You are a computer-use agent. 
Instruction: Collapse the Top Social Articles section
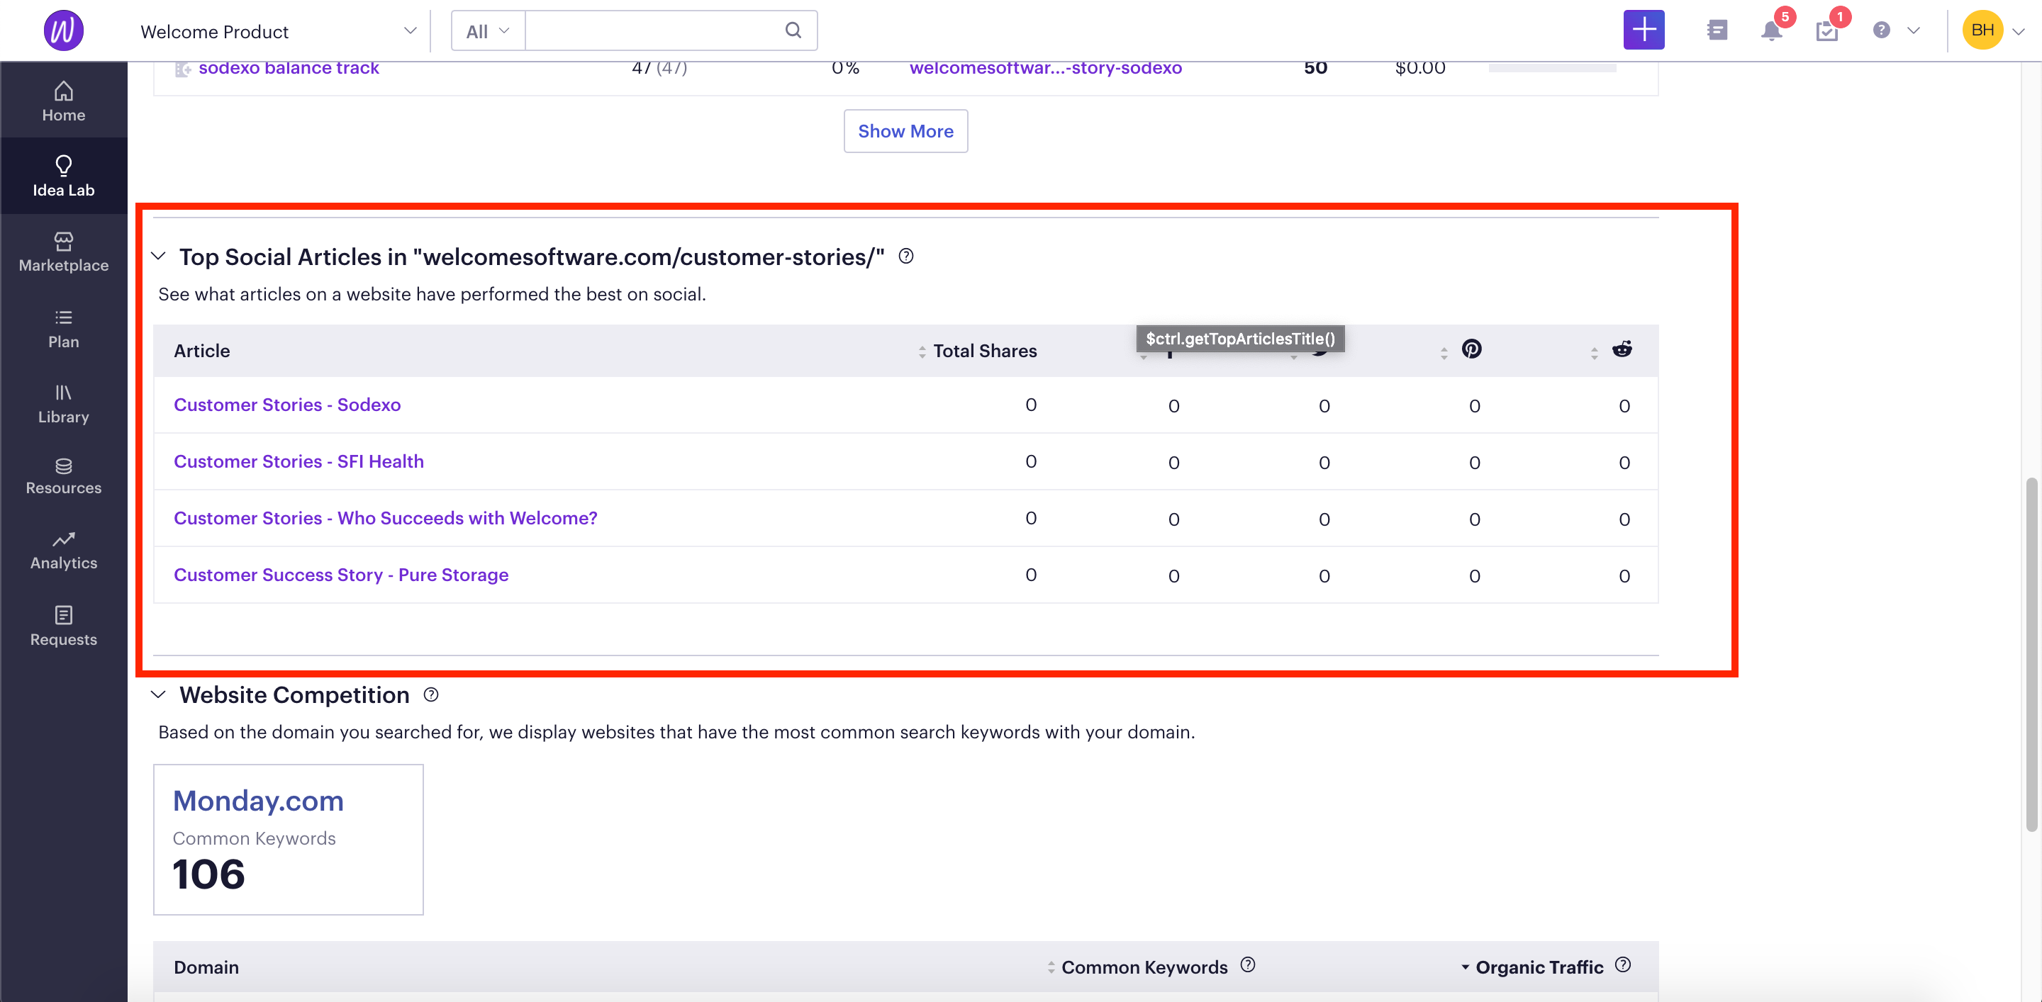pos(159,256)
